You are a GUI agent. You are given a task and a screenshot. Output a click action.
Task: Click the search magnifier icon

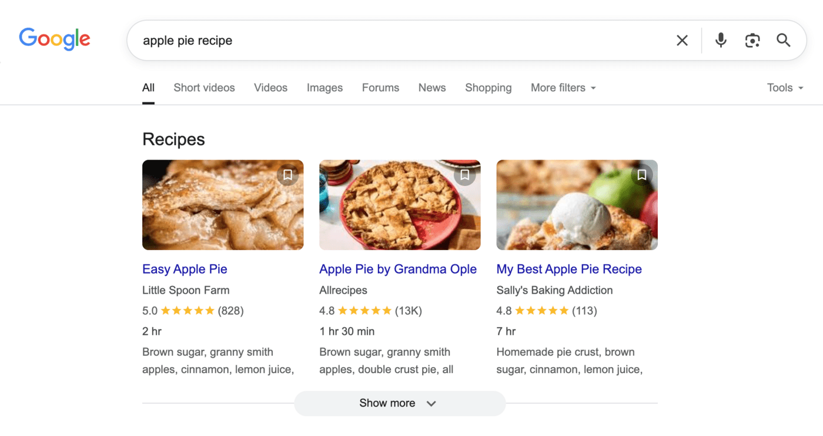click(x=783, y=40)
